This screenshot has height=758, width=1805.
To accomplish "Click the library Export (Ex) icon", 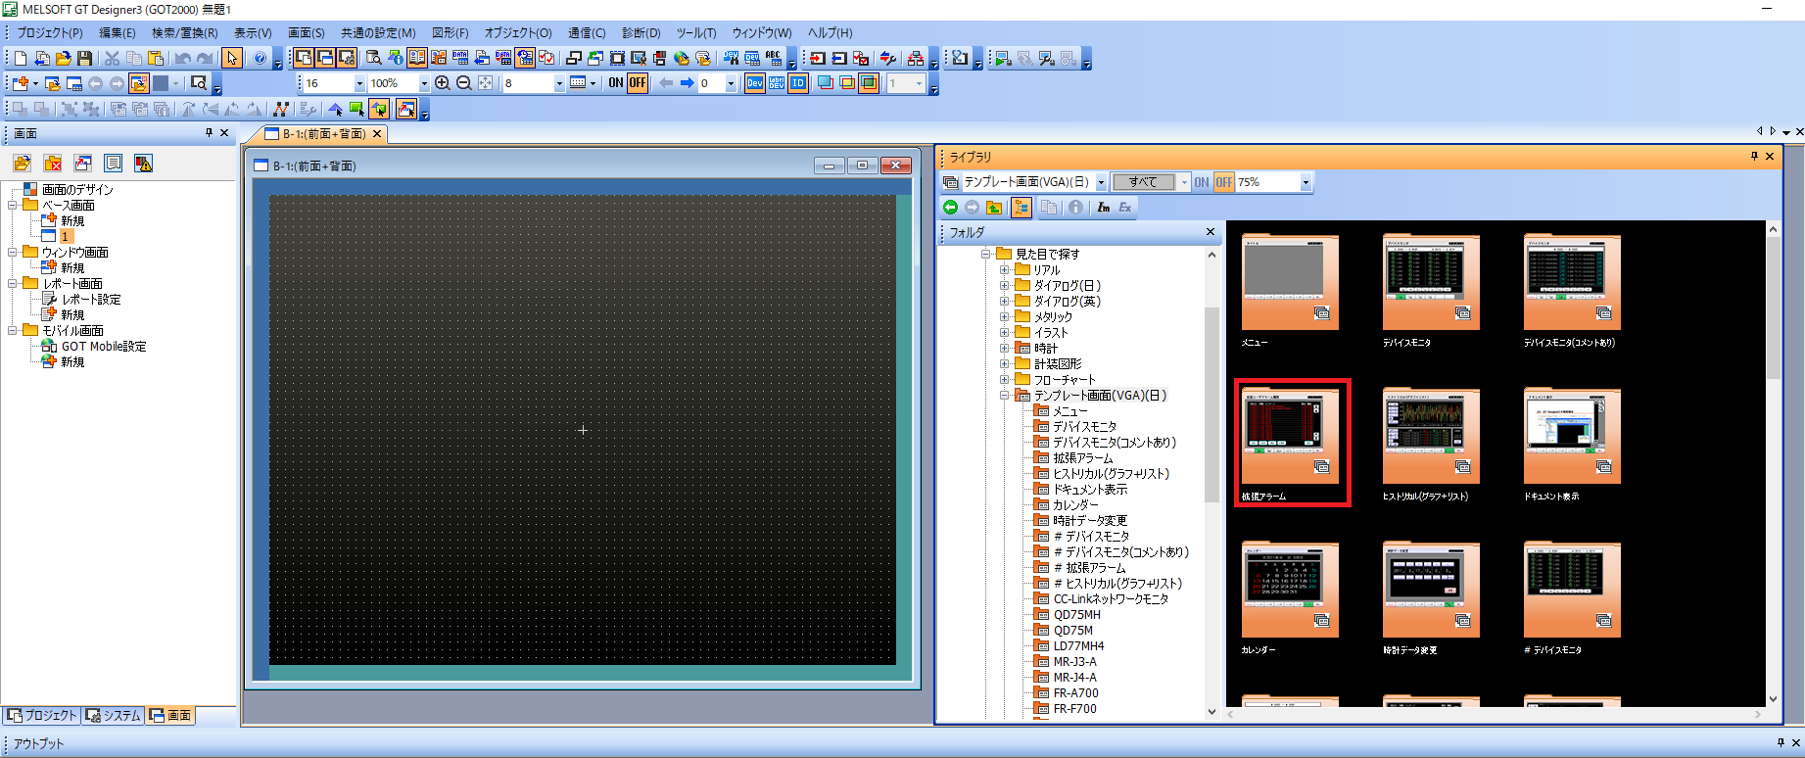I will click(x=1125, y=208).
